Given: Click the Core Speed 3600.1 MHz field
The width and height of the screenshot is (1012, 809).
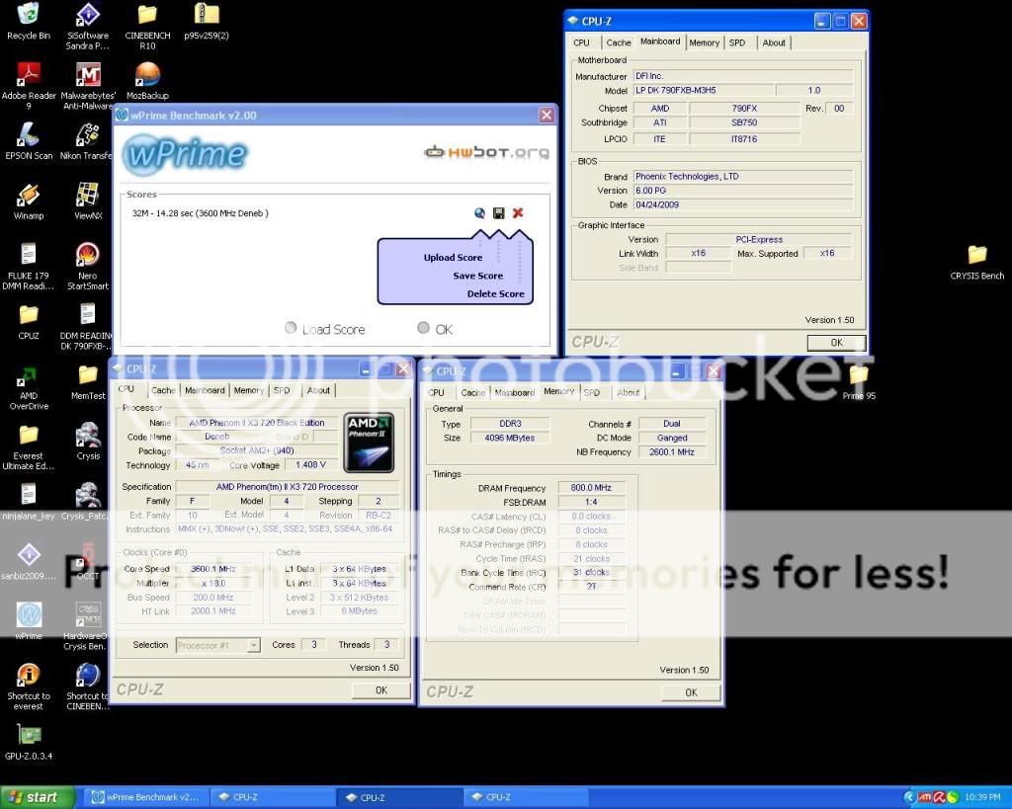Looking at the screenshot, I should coord(213,569).
